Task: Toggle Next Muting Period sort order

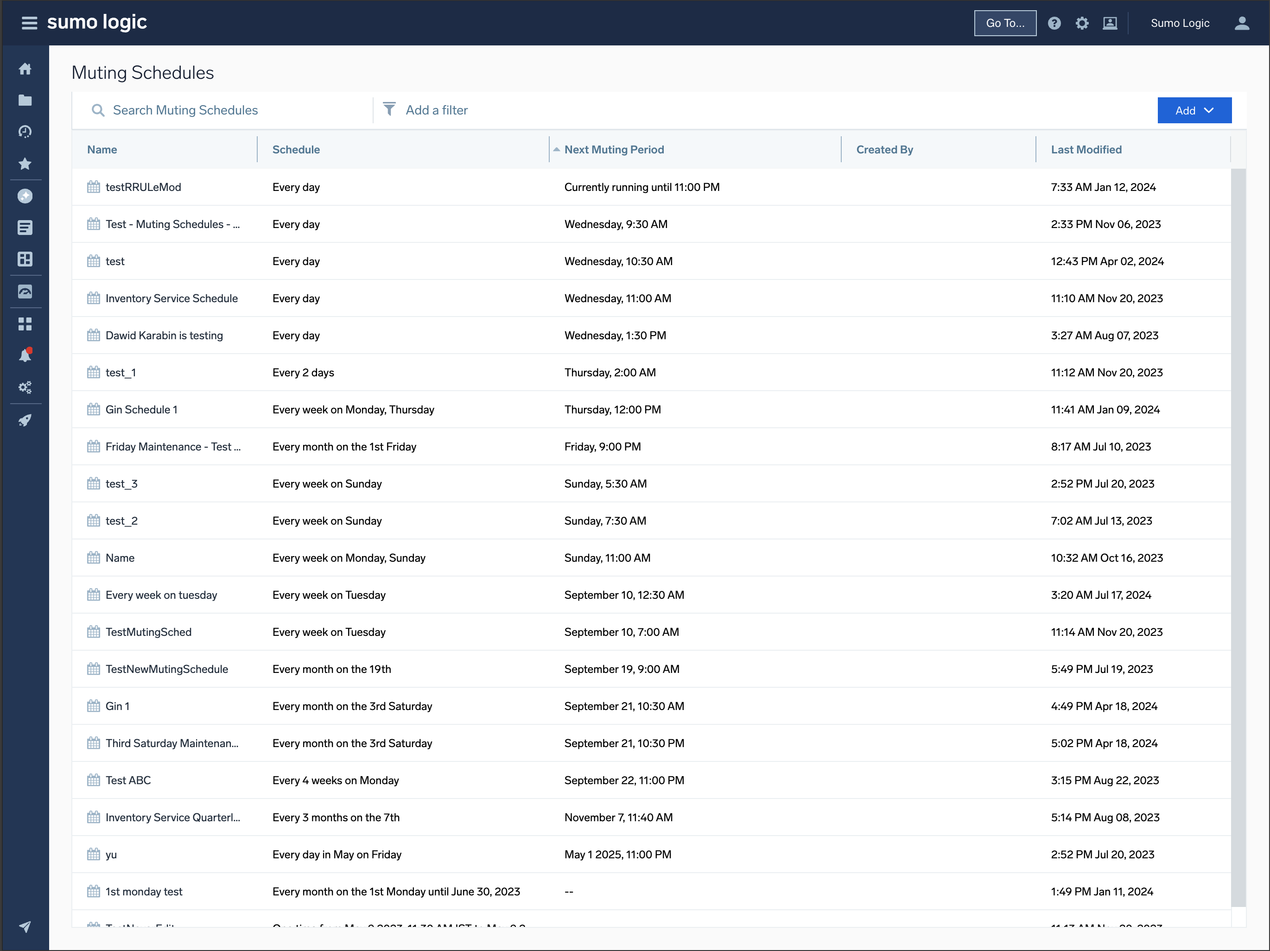Action: [x=613, y=149]
